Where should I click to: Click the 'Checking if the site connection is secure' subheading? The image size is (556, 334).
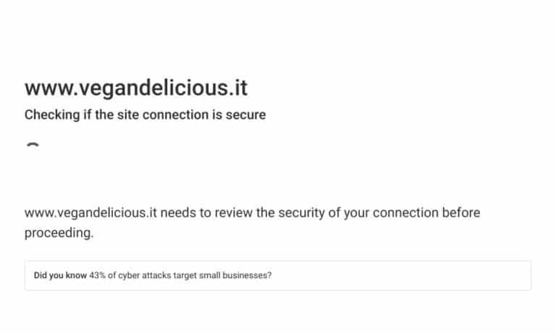tap(145, 115)
